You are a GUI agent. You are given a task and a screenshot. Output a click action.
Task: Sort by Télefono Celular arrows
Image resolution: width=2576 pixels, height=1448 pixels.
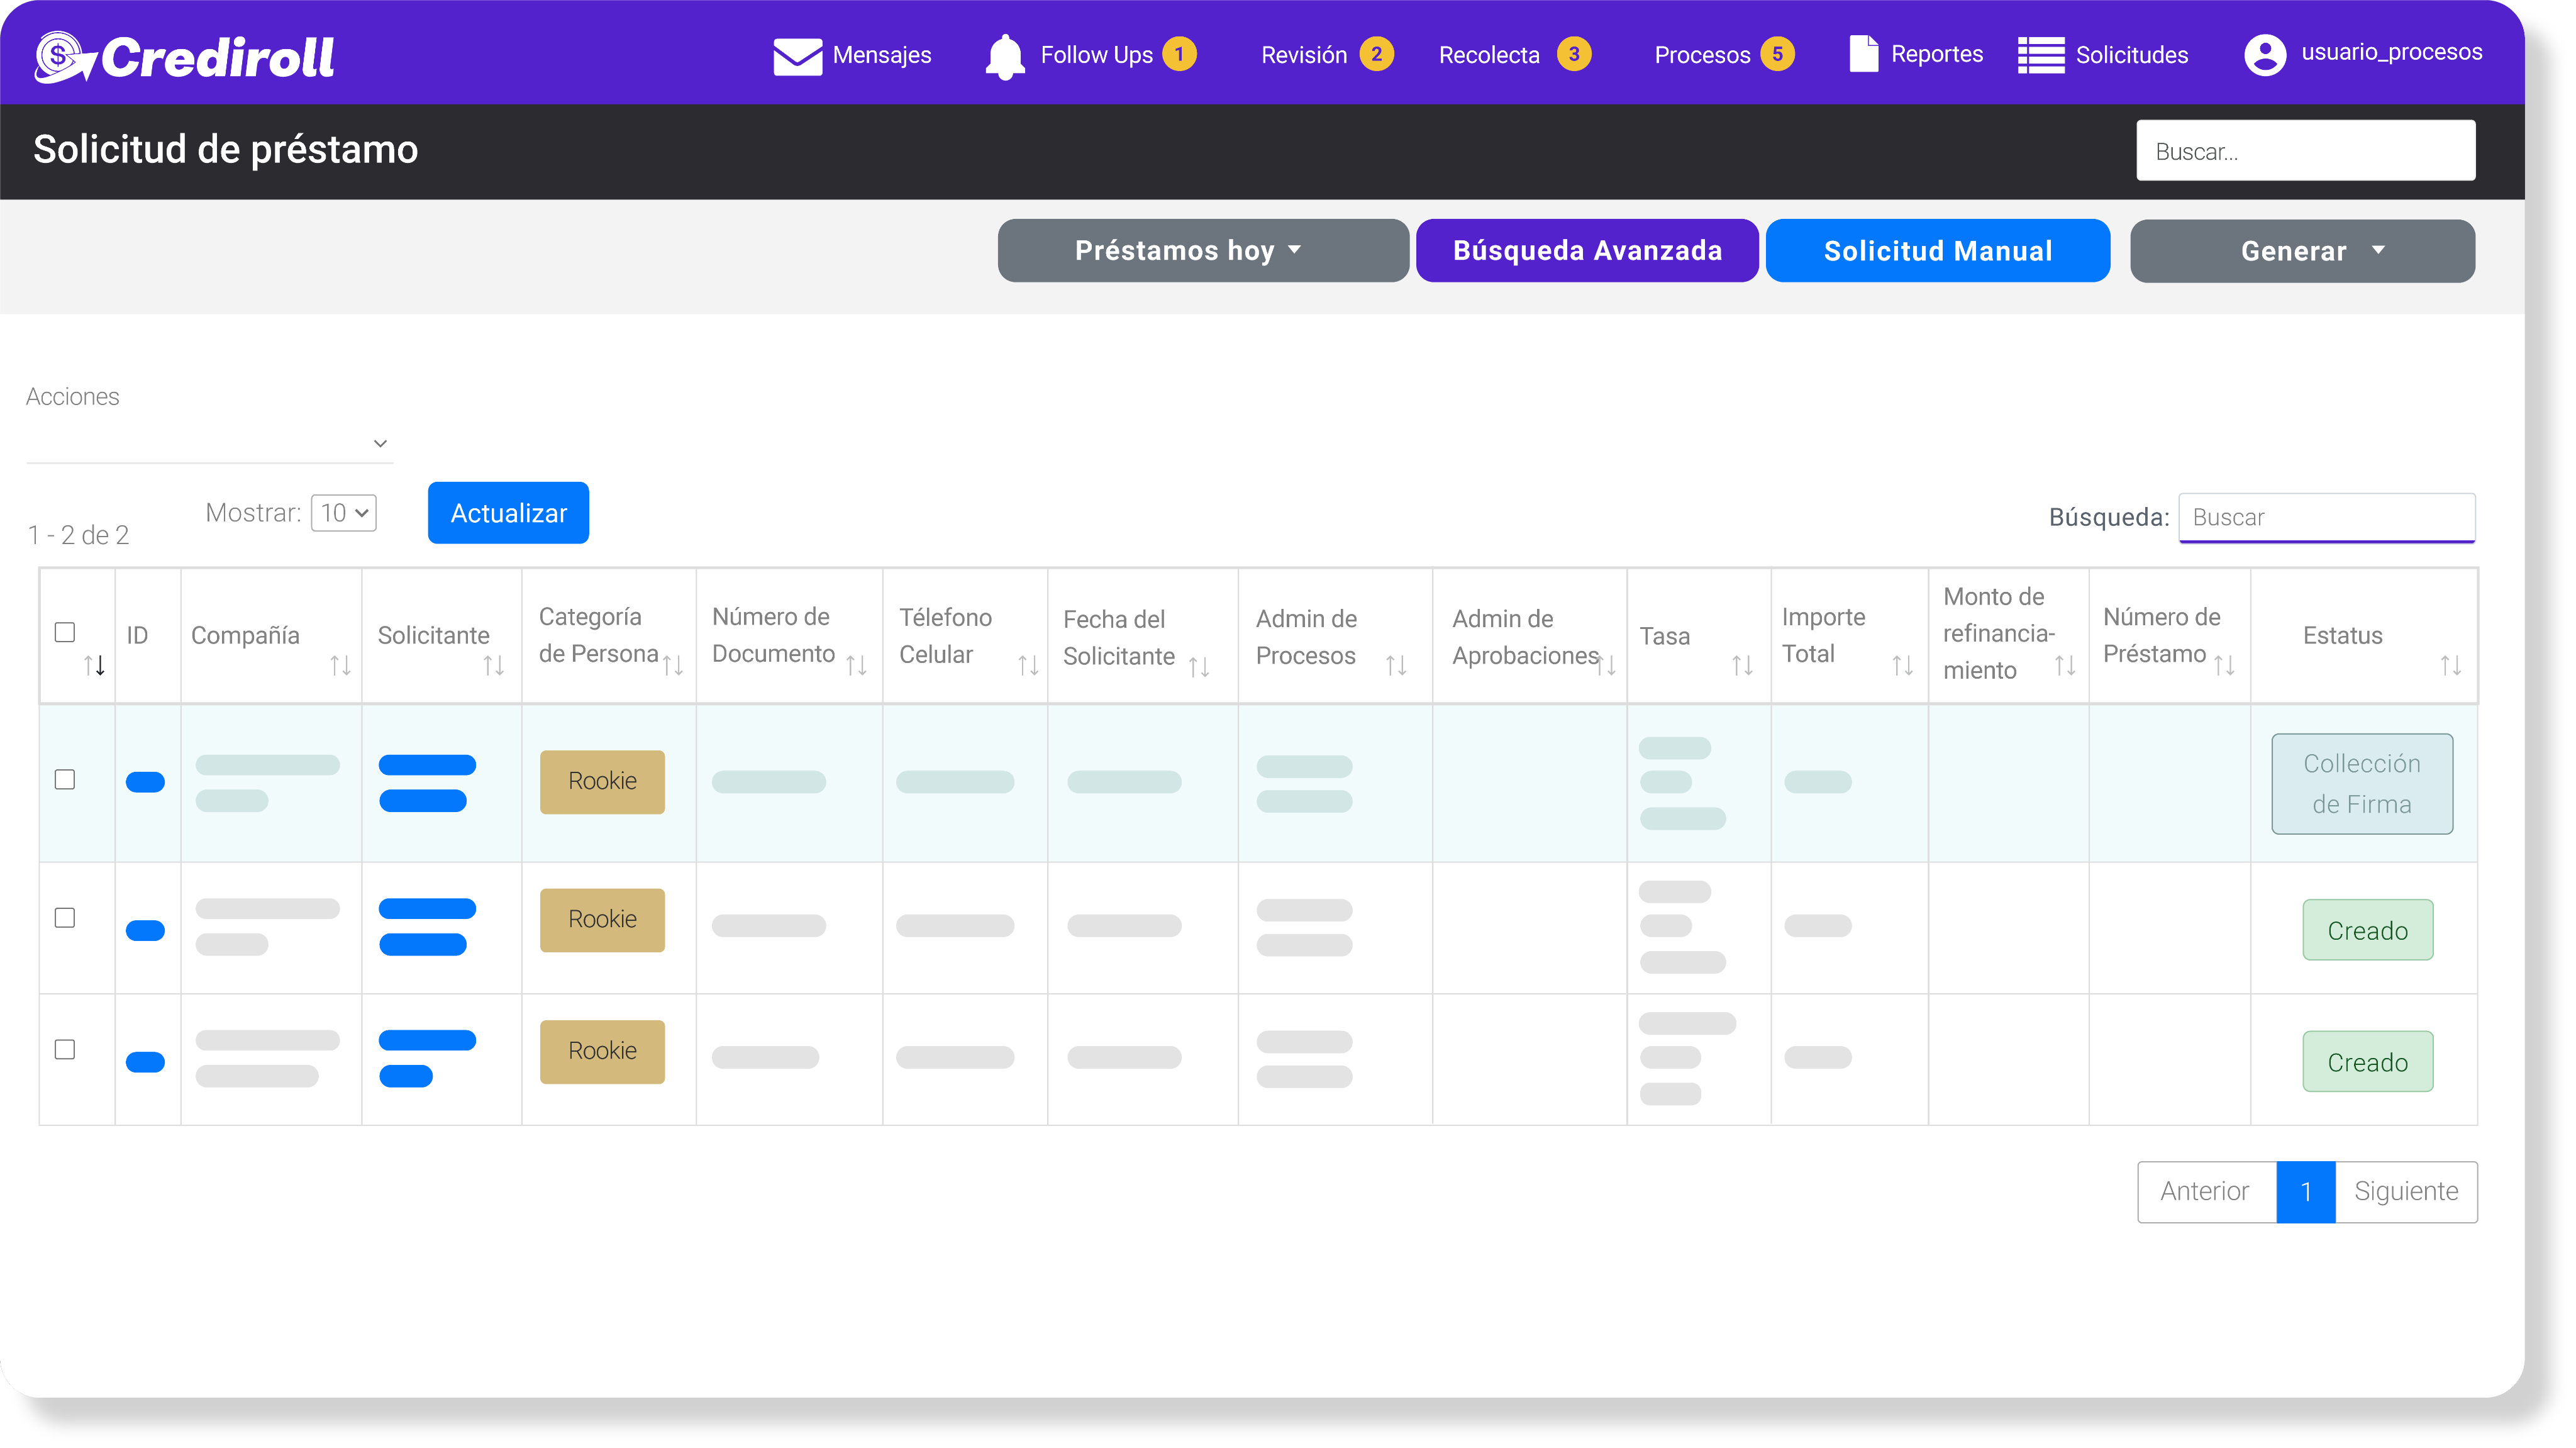[x=1028, y=666]
